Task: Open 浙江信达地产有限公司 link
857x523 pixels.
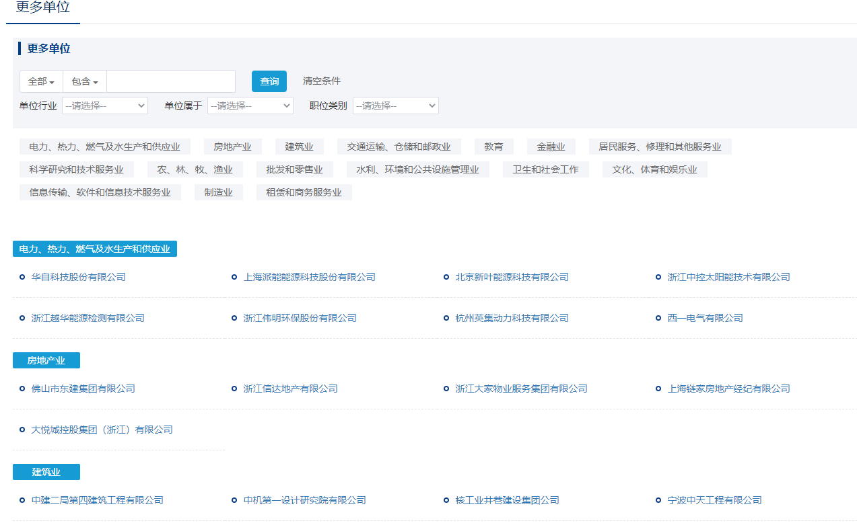Action: tap(291, 389)
